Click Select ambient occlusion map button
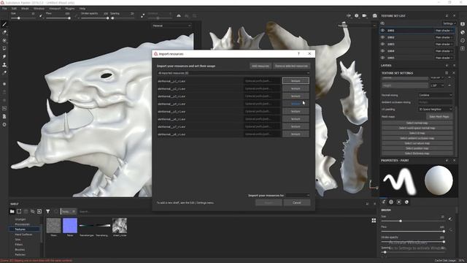Image resolution: width=467 pixels, height=263 pixels. click(417, 138)
